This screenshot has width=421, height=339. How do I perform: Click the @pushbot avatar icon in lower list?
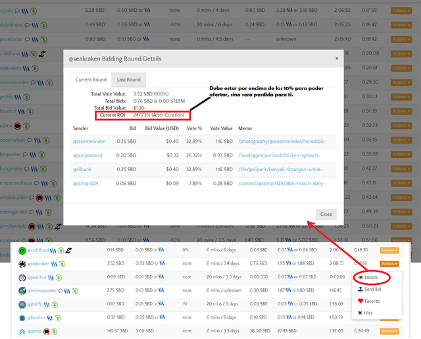[x=22, y=278]
